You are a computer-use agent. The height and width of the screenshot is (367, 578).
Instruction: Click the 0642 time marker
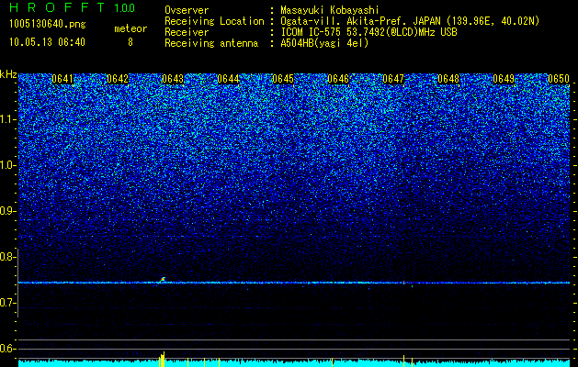[118, 79]
